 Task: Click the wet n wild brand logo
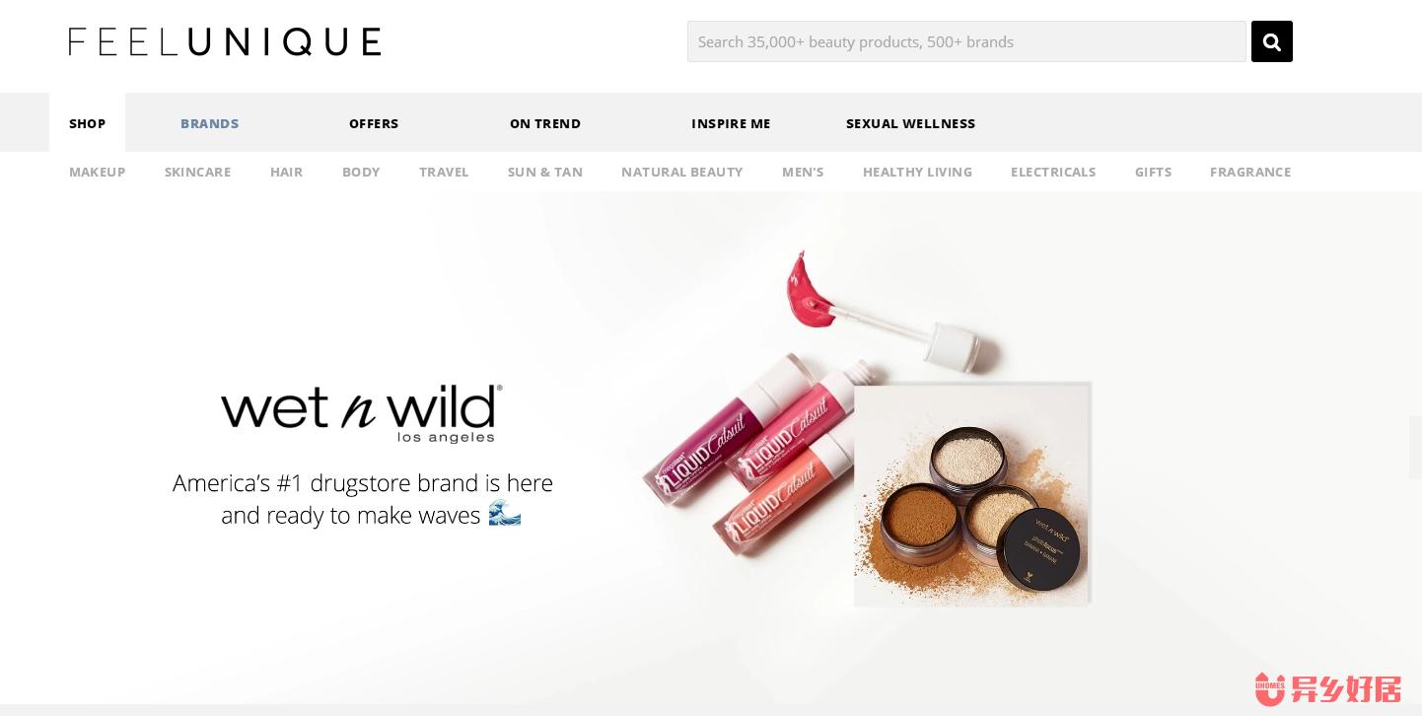[x=362, y=414]
